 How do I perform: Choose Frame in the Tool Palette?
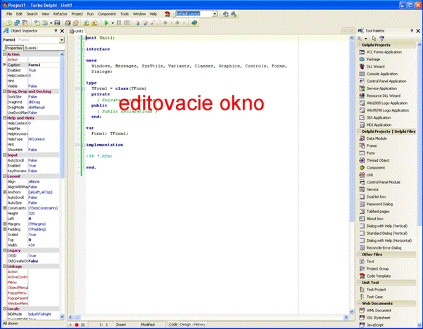coord(368,146)
